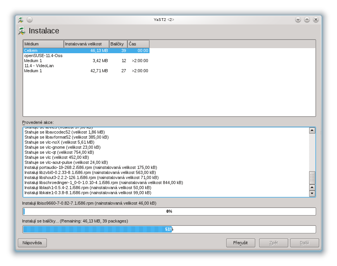Click the overall 51% installation progress bar
This screenshot has width=337, height=266.
pyautogui.click(x=169, y=229)
